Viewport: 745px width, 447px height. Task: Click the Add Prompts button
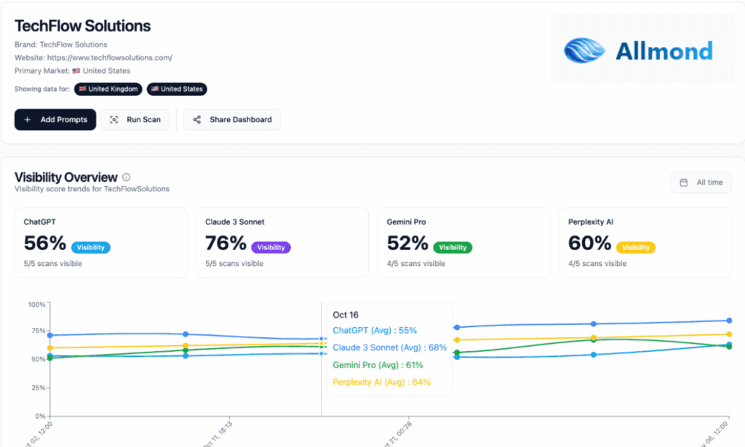click(55, 120)
